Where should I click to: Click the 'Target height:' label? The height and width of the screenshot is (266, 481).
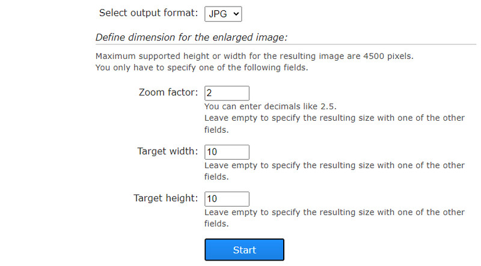[165, 198]
